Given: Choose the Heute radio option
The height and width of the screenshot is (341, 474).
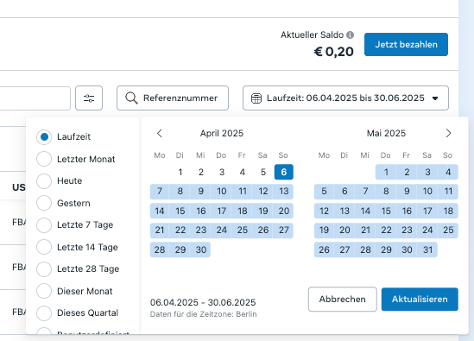Looking at the screenshot, I should point(44,180).
